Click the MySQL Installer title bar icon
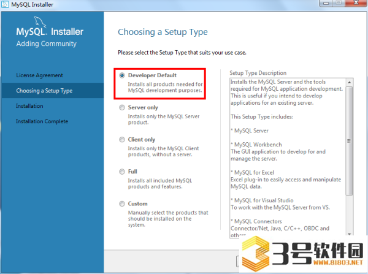Image resolution: width=368 pixels, height=274 pixels. click(5, 4)
